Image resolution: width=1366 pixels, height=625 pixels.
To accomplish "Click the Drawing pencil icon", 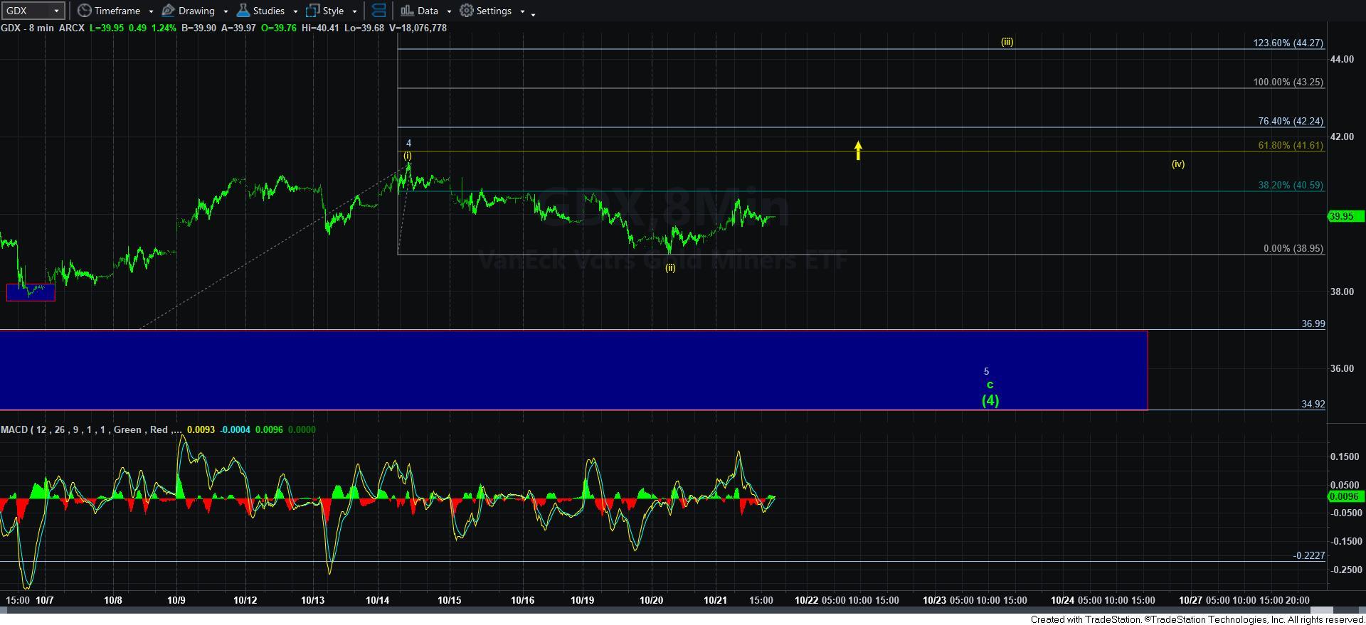I will 169,11.
